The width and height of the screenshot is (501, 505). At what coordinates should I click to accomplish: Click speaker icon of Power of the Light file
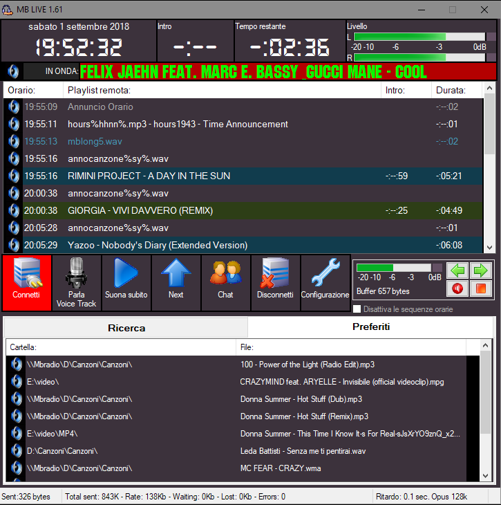coord(17,365)
